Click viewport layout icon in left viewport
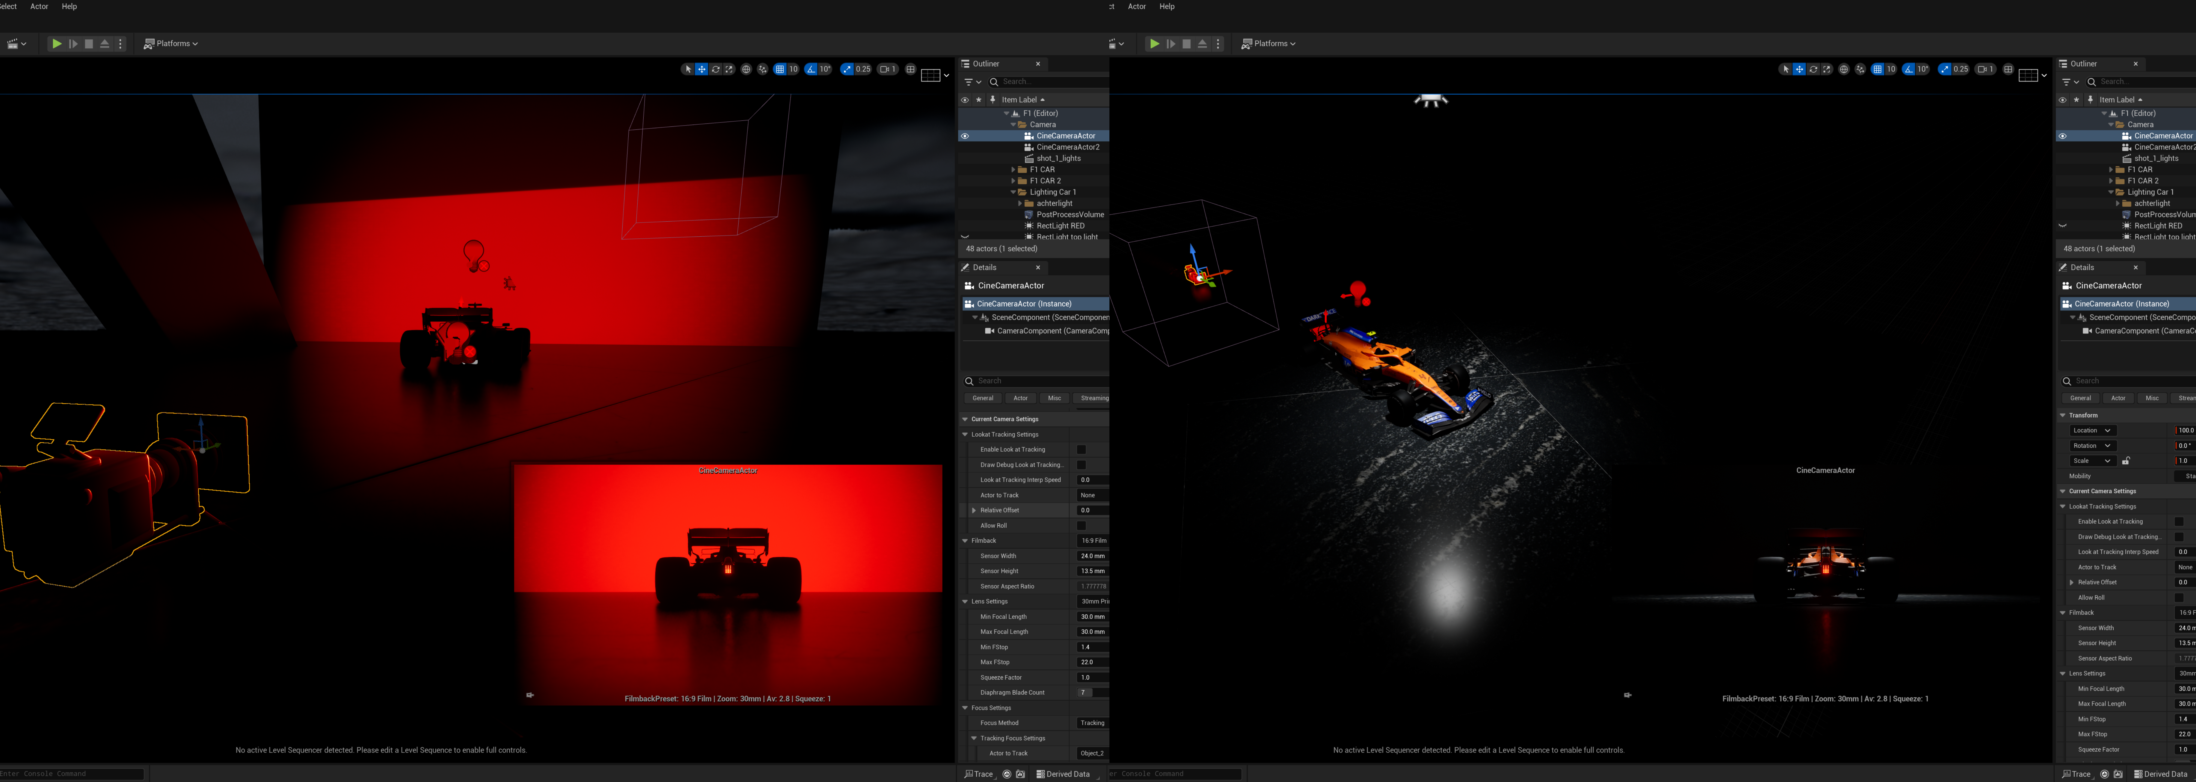This screenshot has width=2196, height=782. pos(910,69)
